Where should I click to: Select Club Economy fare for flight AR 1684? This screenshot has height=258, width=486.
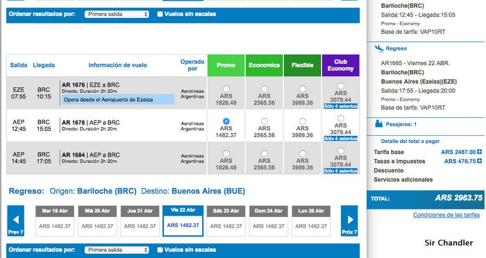(341, 150)
